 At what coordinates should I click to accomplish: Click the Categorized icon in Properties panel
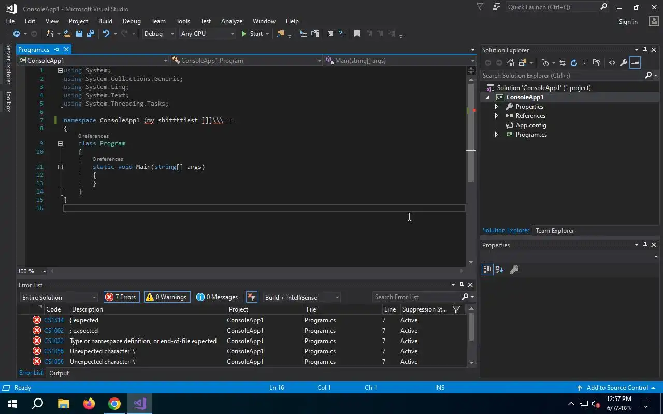(487, 270)
